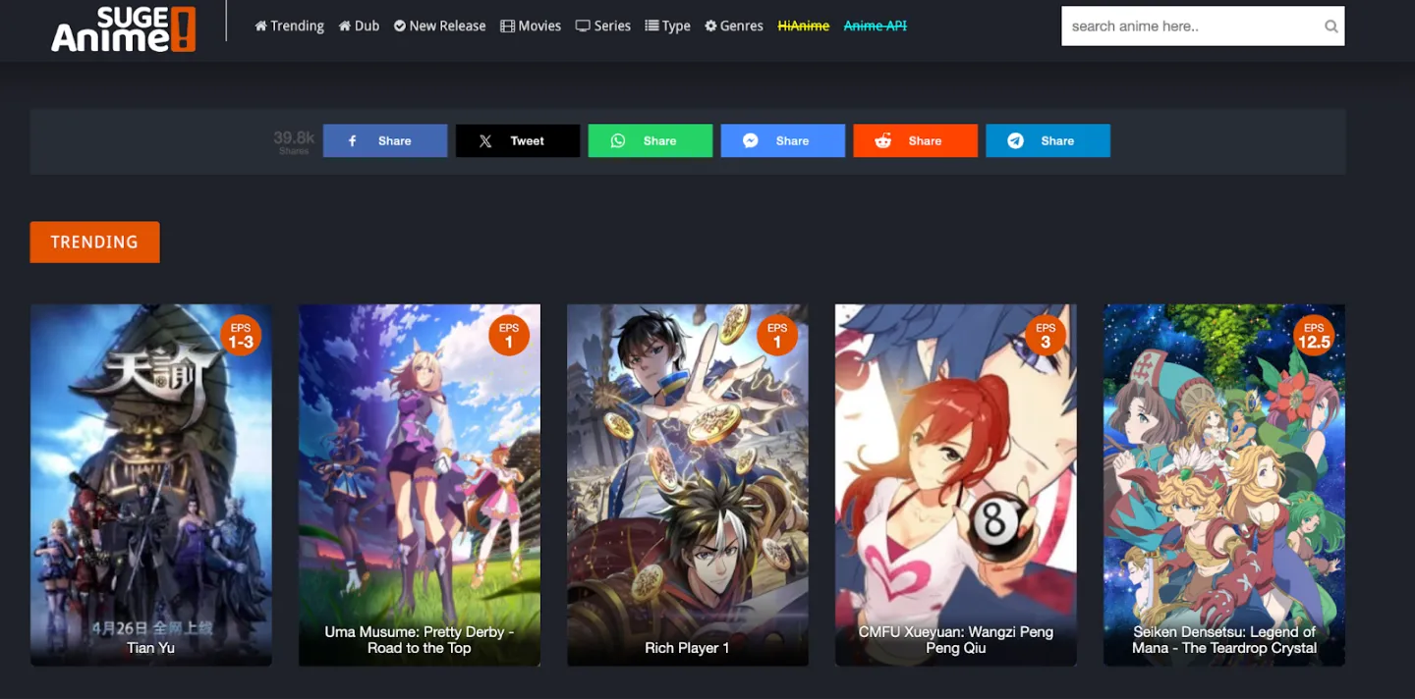Open the Uma Musume Pretty Derby poster
Screen dimensions: 1415x699
click(x=420, y=485)
